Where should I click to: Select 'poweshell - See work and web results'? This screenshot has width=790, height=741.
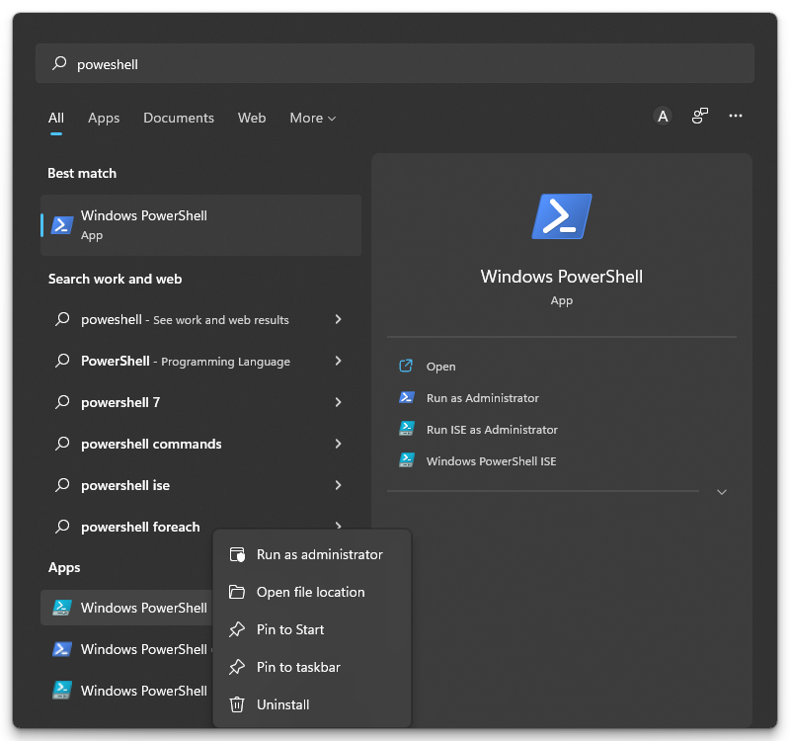(201, 319)
